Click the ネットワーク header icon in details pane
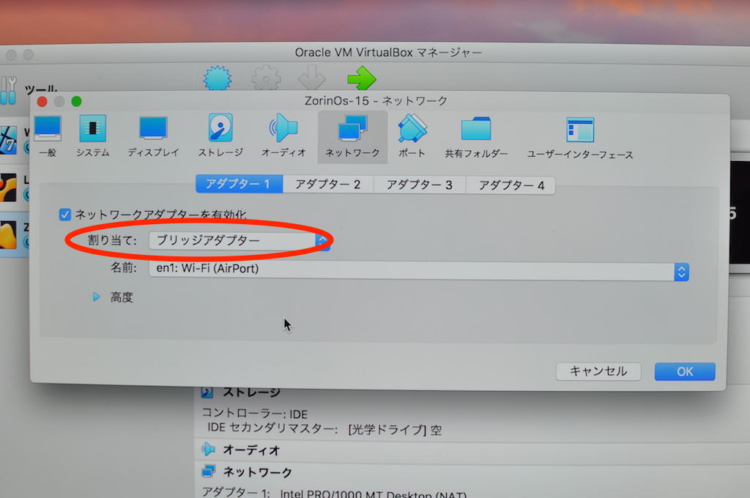The width and height of the screenshot is (750, 498). pos(209,471)
